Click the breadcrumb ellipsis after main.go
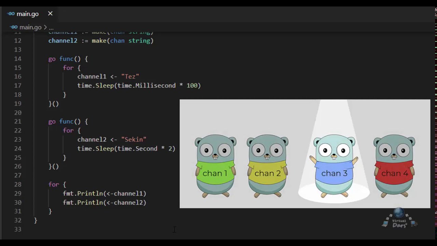 coord(51,28)
